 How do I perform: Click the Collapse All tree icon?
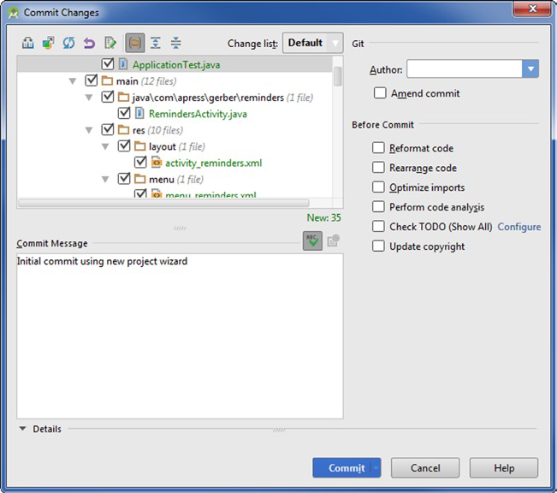pyautogui.click(x=175, y=43)
